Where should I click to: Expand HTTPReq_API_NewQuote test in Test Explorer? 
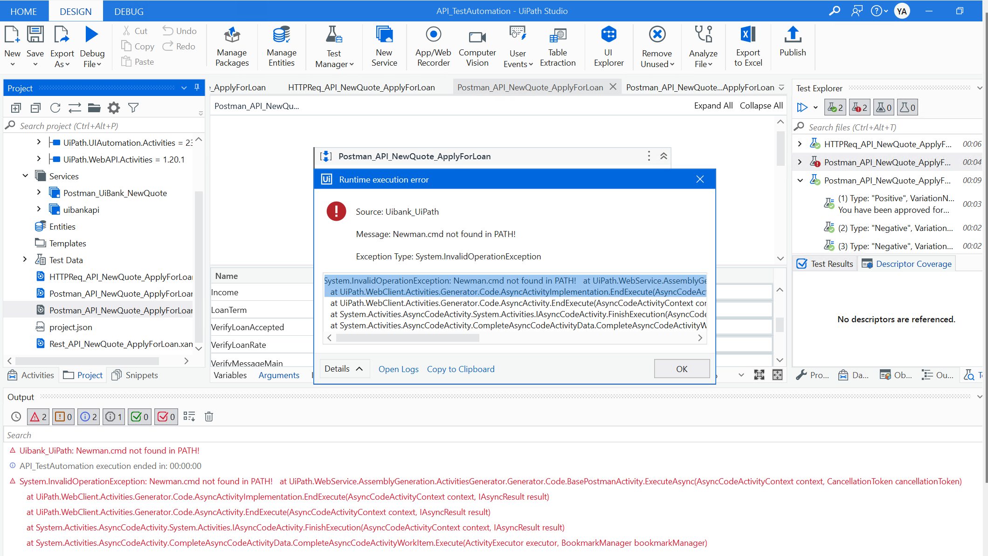(x=800, y=144)
